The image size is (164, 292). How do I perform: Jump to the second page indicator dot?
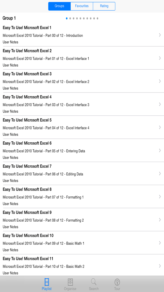[x=70, y=18]
